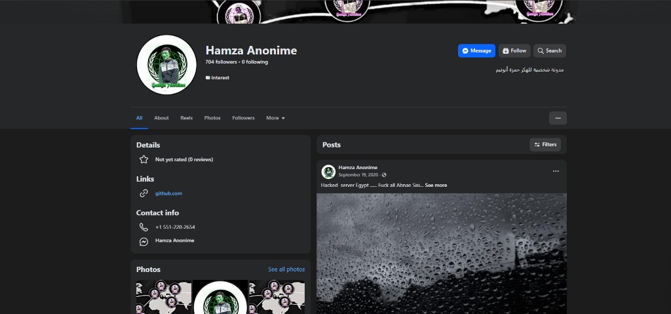Open the About tab
Image resolution: width=671 pixels, height=314 pixels.
[161, 118]
